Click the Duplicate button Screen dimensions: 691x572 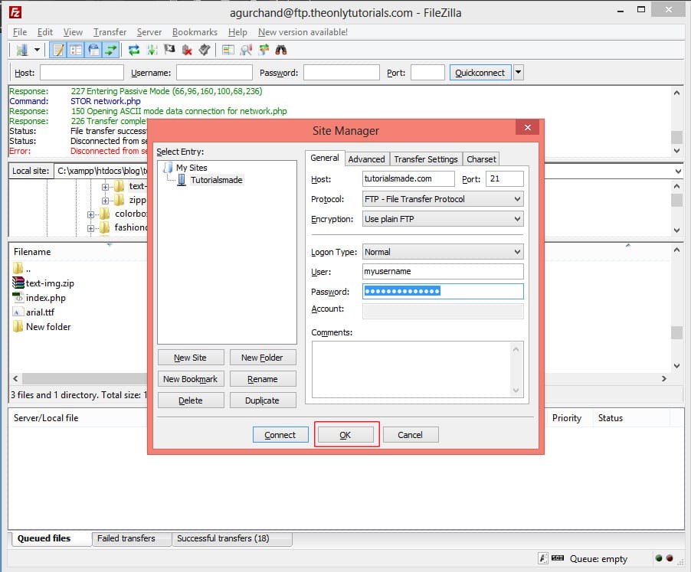(262, 400)
